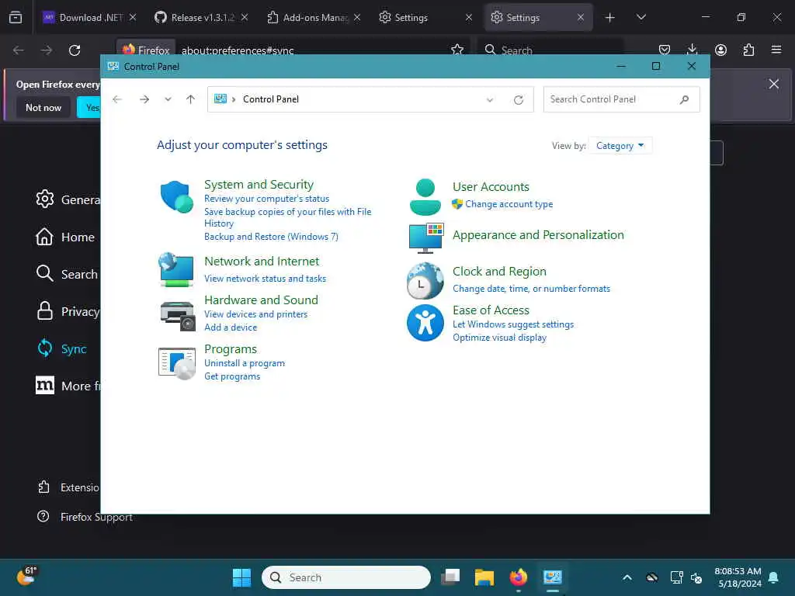Open Review your computer's status link
Screen dimensions: 795x596
click(x=266, y=199)
